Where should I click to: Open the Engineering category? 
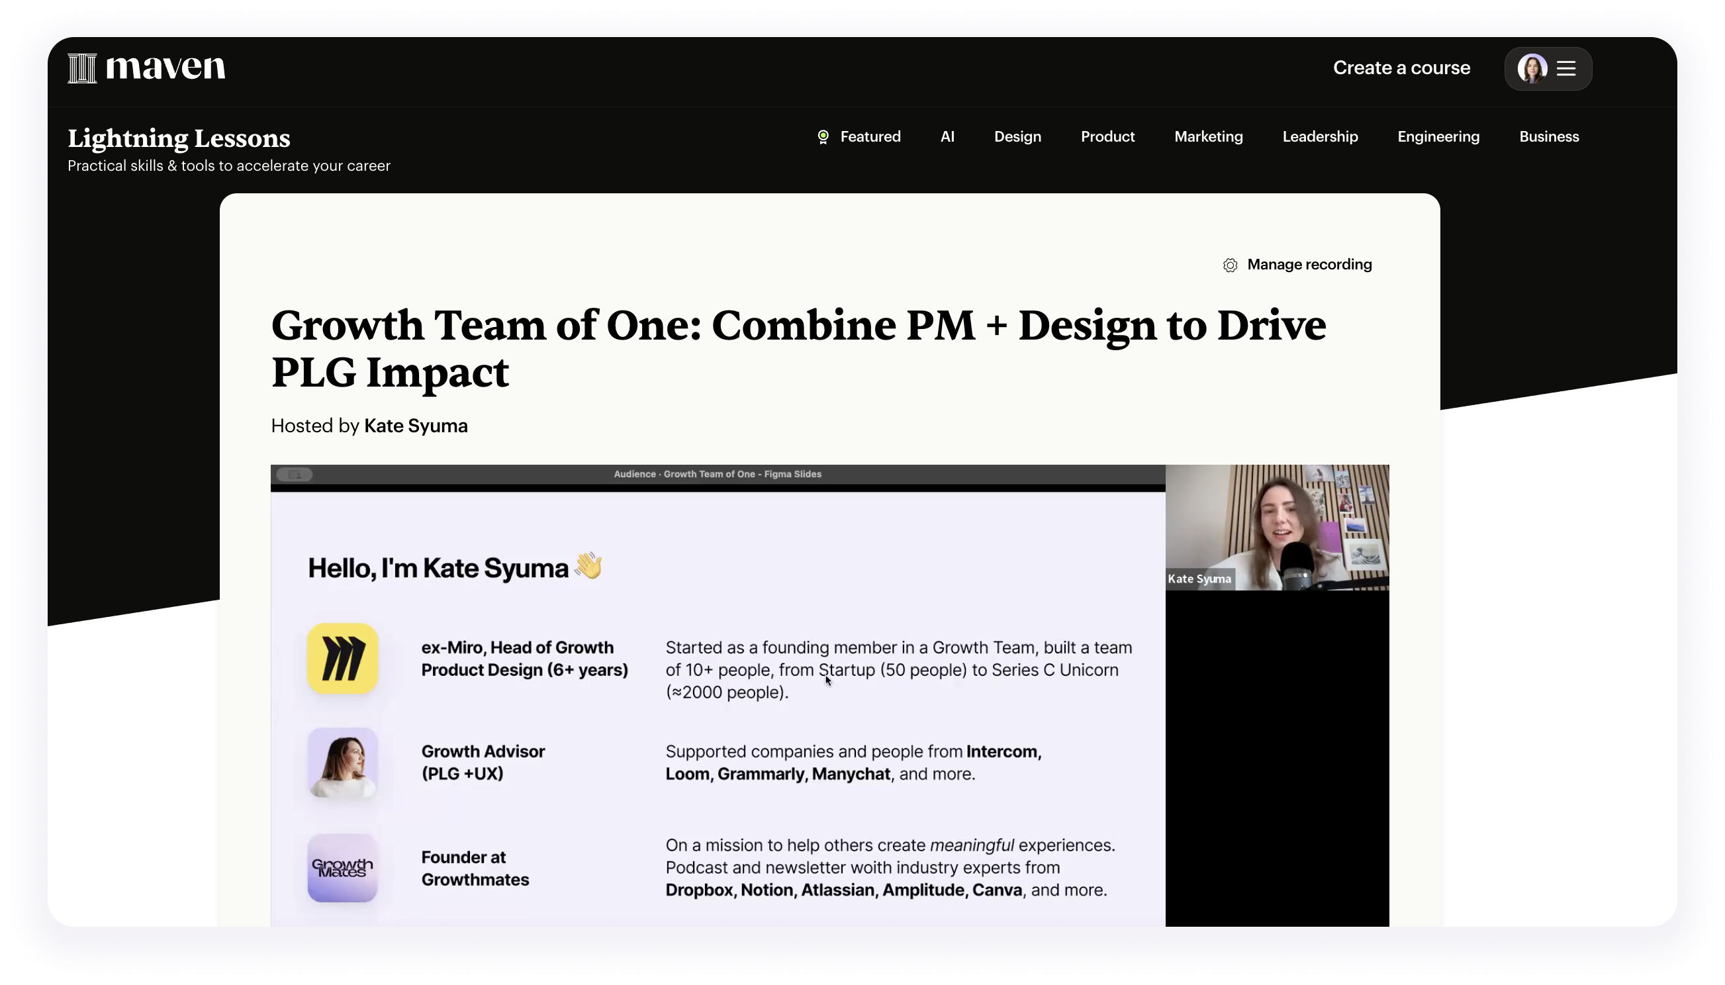click(x=1438, y=136)
